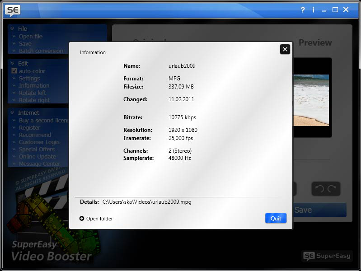This screenshot has height=271, width=361.
Task: Select Open file in sidebar
Action: tap(30, 37)
